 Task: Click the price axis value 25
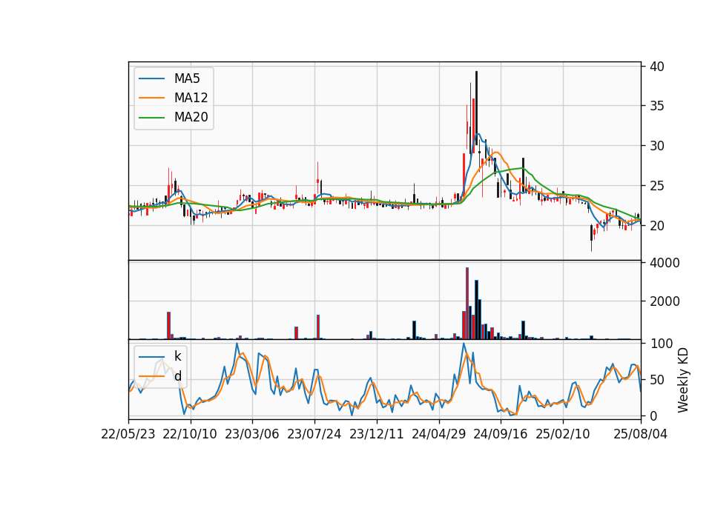pos(657,186)
